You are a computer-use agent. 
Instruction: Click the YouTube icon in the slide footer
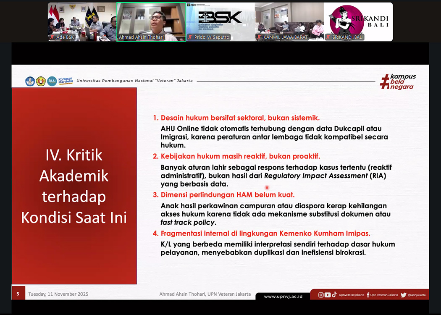(328, 295)
